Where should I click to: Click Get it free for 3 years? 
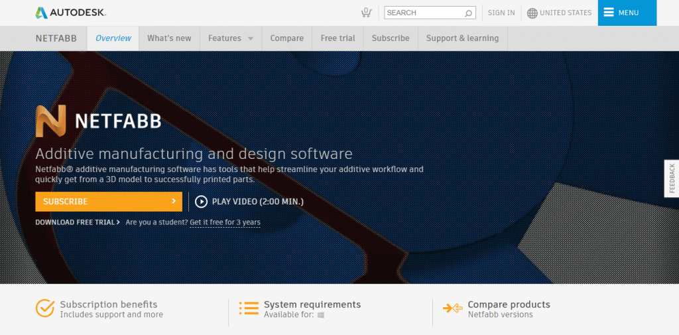click(225, 222)
